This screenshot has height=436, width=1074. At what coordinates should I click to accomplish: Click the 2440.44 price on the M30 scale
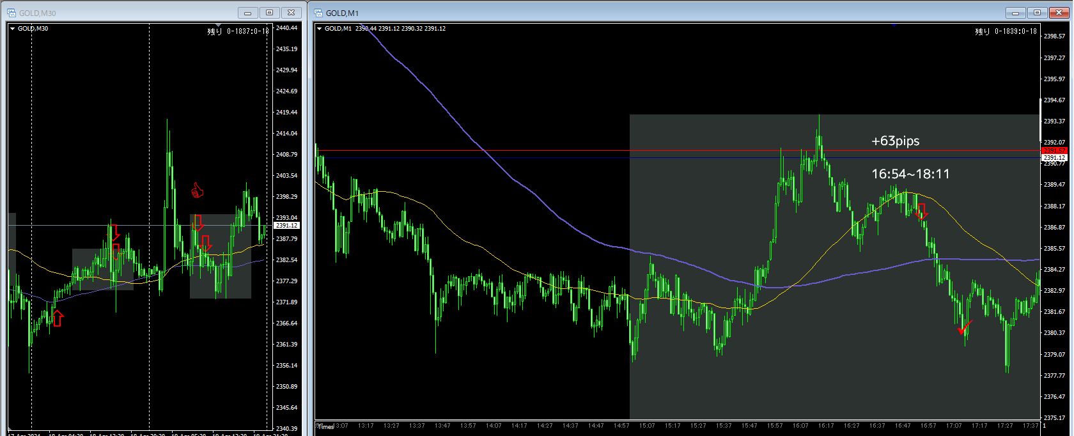pyautogui.click(x=287, y=27)
